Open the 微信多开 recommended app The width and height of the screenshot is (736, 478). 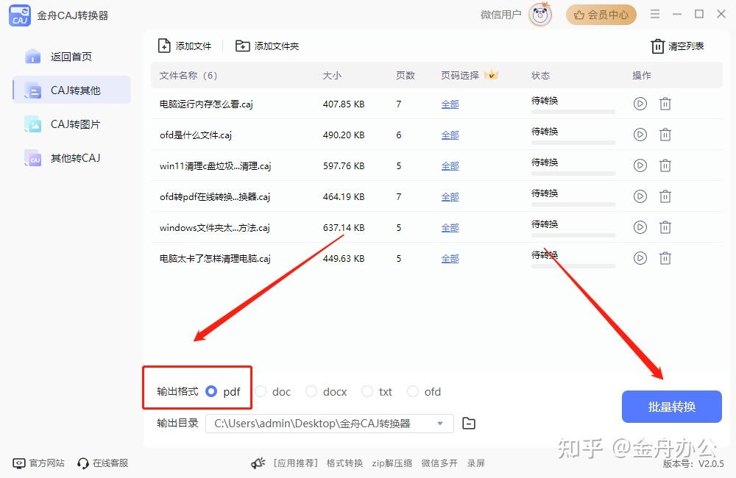pos(439,463)
